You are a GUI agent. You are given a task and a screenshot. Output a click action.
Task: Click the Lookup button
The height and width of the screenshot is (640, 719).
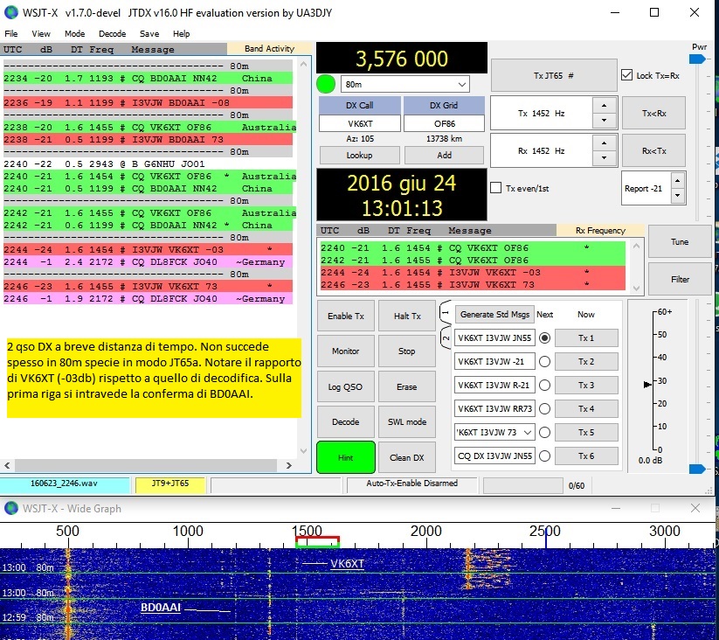(x=360, y=155)
